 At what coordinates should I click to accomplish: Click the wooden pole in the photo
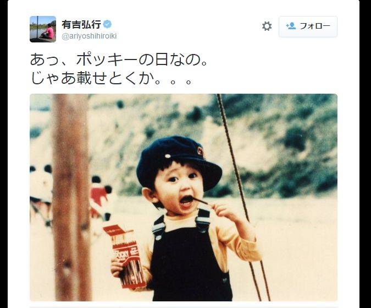(72, 197)
